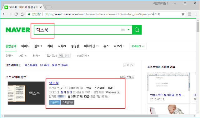Click the 문서 뷰어 category link
The height and width of the screenshot is (118, 200).
click(x=66, y=92)
